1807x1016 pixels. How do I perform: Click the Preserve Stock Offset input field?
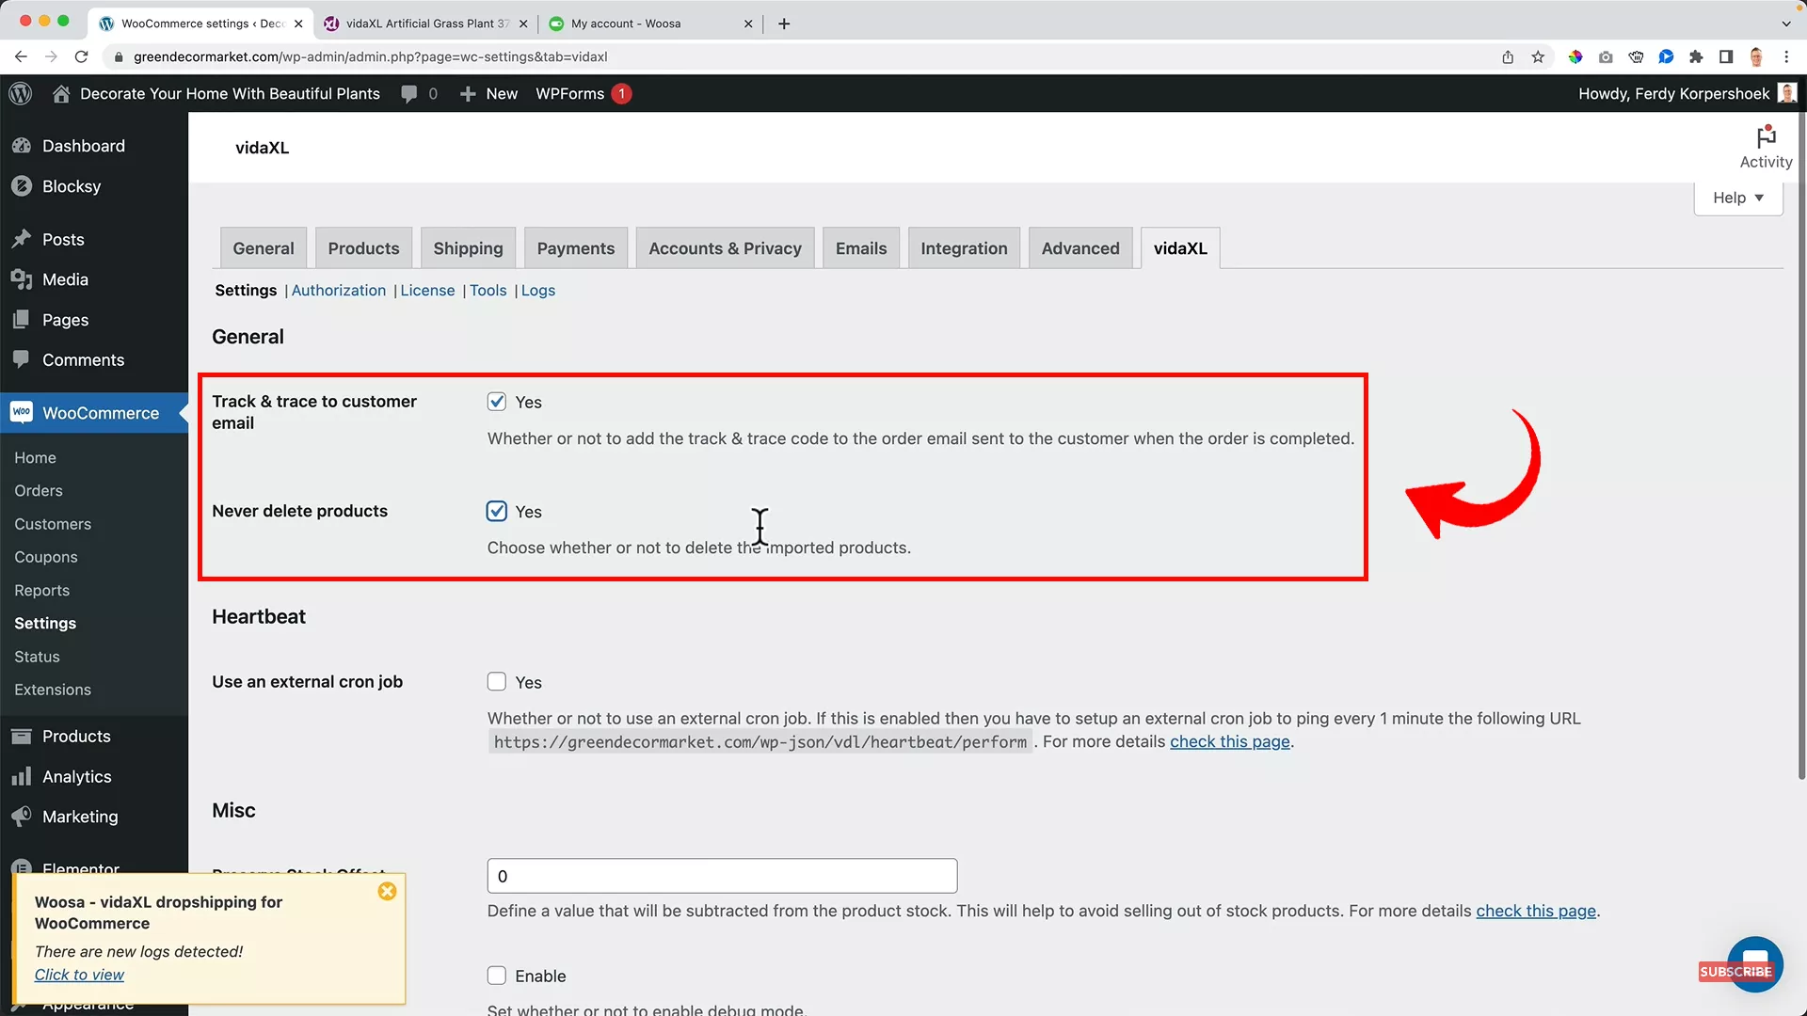721,875
